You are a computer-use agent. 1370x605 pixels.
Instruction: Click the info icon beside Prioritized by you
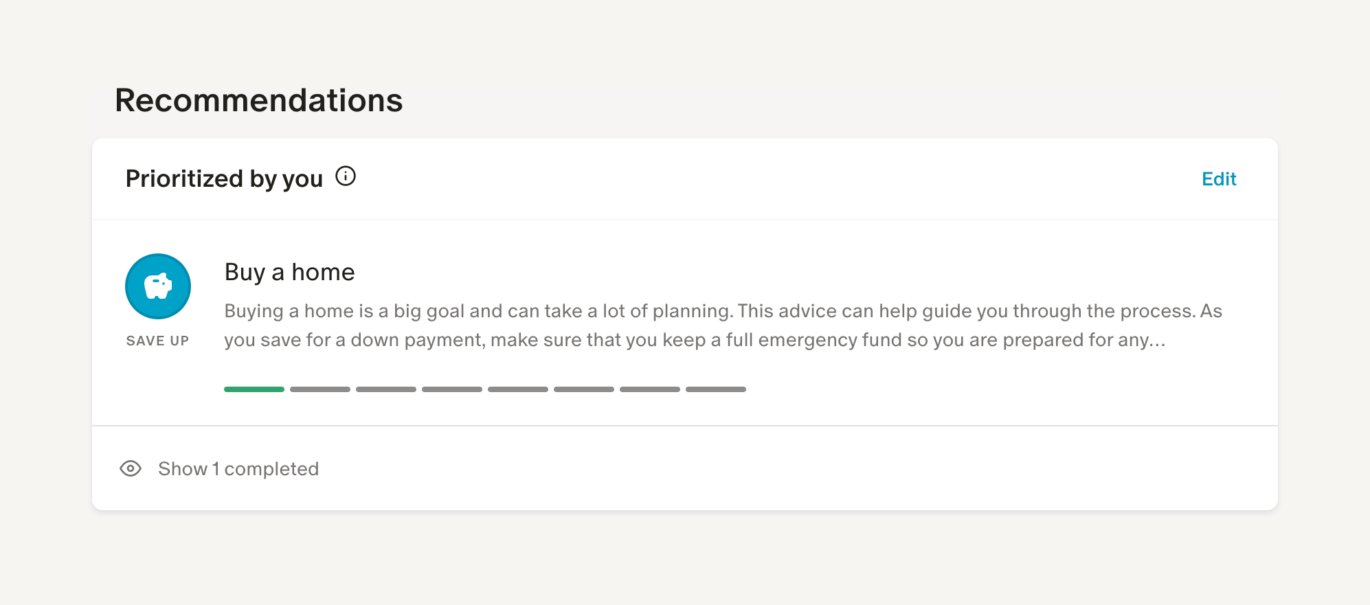tap(346, 176)
